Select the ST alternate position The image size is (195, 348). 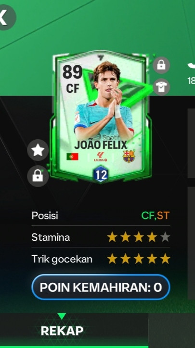point(163,216)
